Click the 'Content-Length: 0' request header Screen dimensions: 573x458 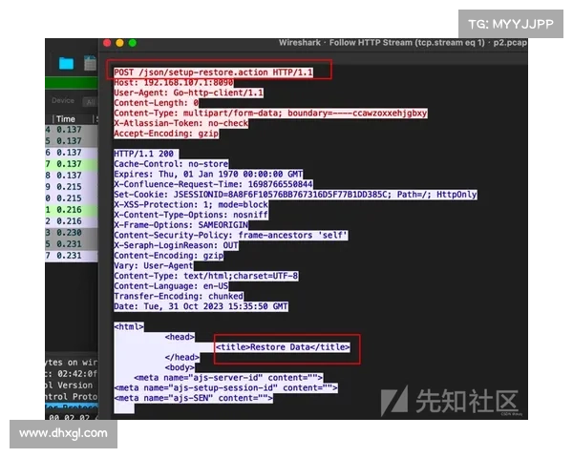point(157,103)
